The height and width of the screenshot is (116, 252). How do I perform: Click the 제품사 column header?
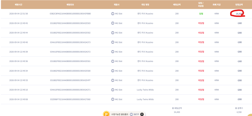point(116,5)
